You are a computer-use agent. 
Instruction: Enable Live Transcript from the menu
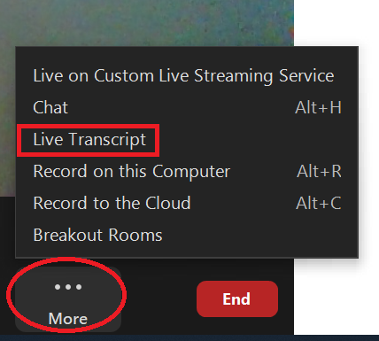click(89, 139)
